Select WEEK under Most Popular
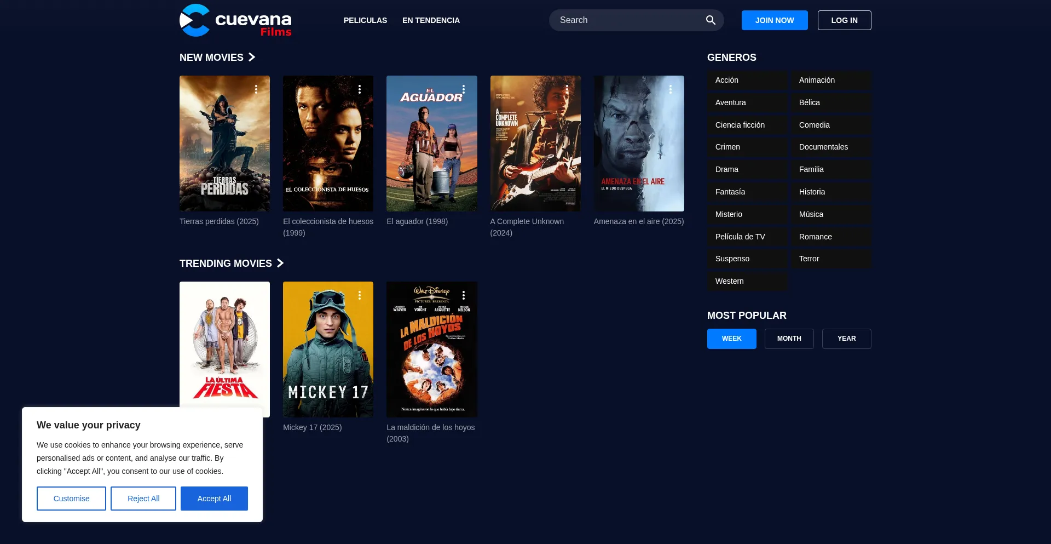This screenshot has height=544, width=1051. tap(732, 339)
